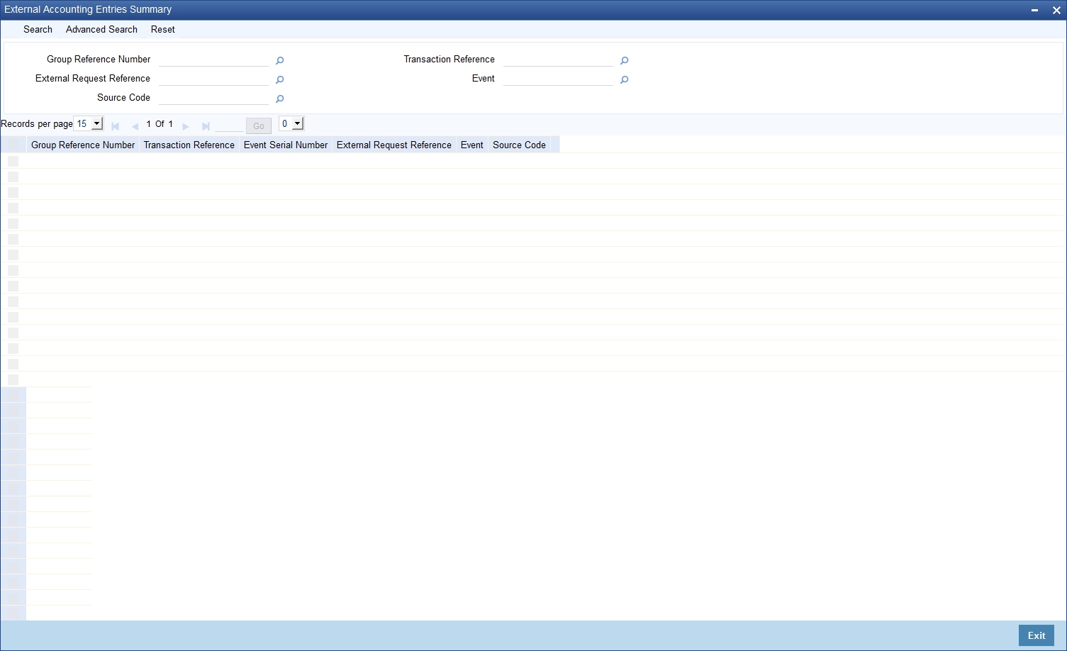1067x651 pixels.
Task: Open lookup for Transaction Reference
Action: (624, 61)
